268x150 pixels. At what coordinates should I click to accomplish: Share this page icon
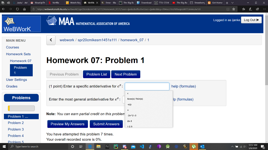pyautogui.click(x=258, y=9)
